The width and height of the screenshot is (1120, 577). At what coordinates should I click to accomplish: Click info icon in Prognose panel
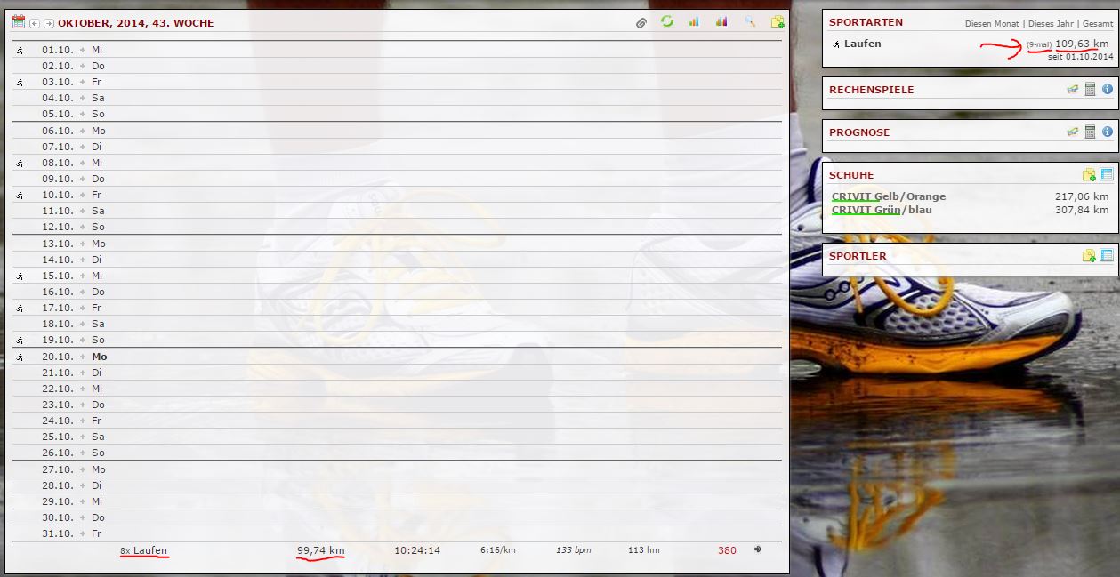pos(1108,132)
